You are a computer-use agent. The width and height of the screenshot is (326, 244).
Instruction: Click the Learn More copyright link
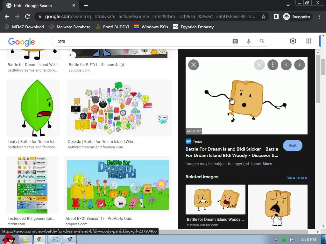click(x=261, y=164)
